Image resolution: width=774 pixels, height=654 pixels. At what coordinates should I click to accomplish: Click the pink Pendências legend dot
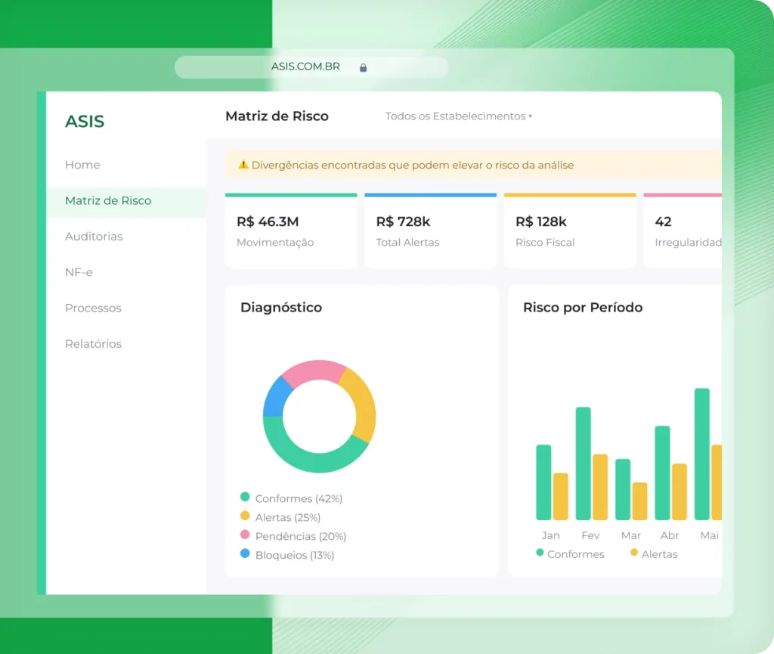pos(245,535)
